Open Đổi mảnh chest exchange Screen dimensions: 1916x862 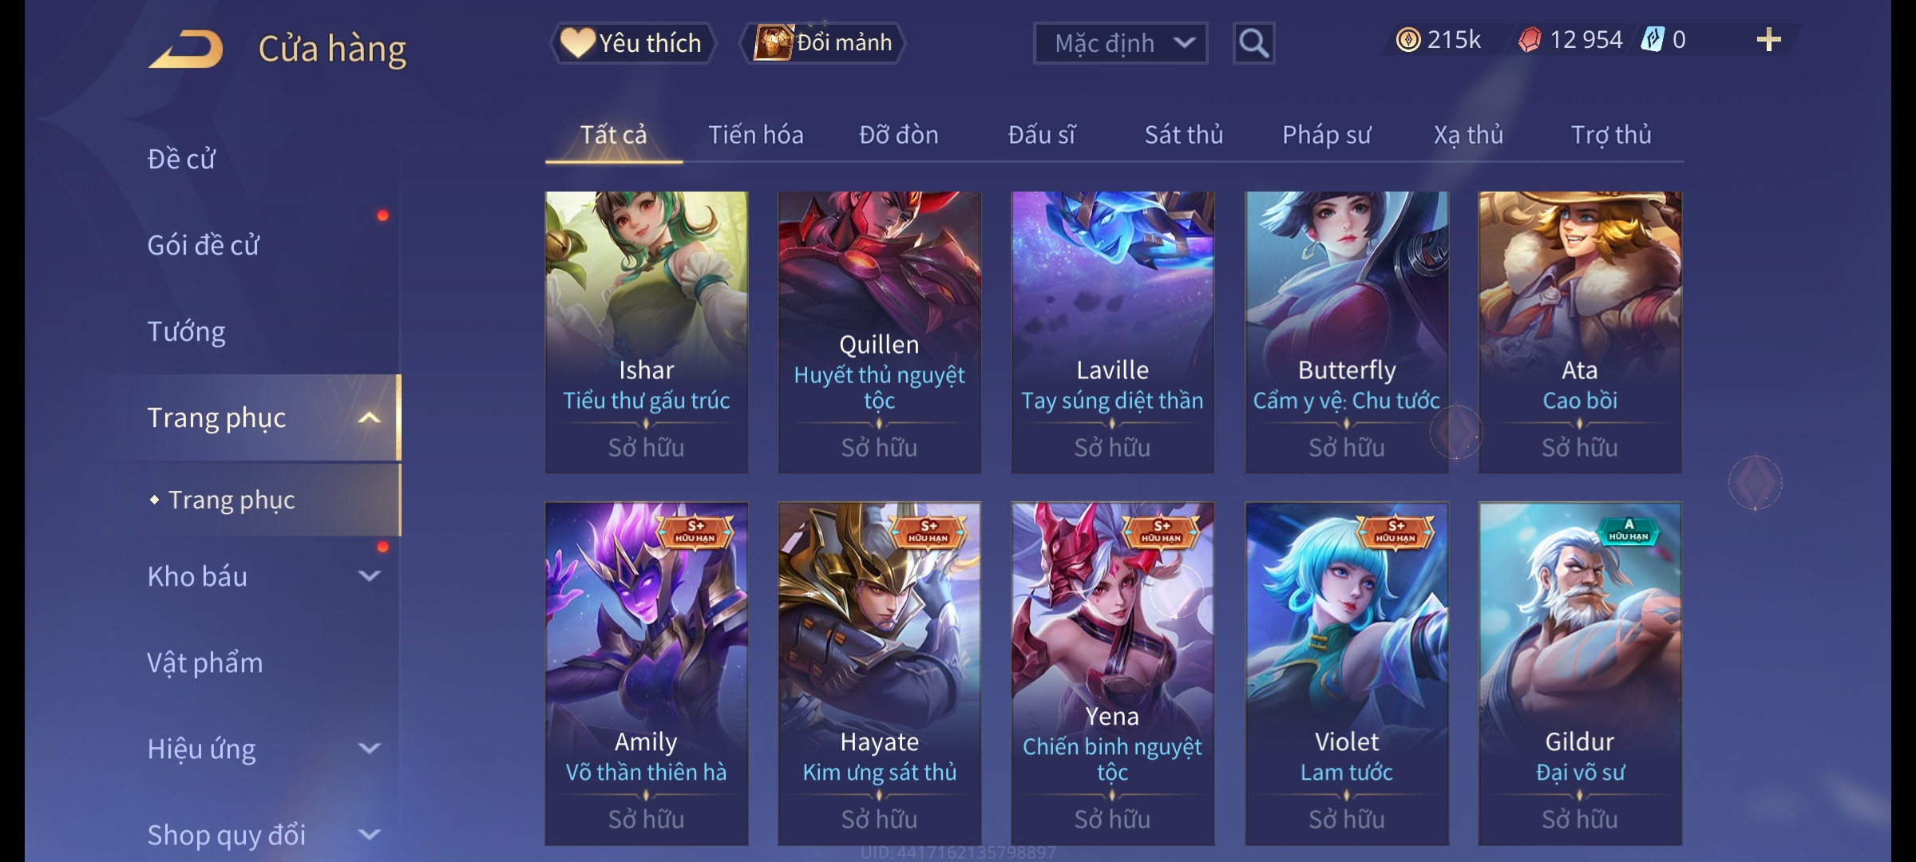pos(823,43)
